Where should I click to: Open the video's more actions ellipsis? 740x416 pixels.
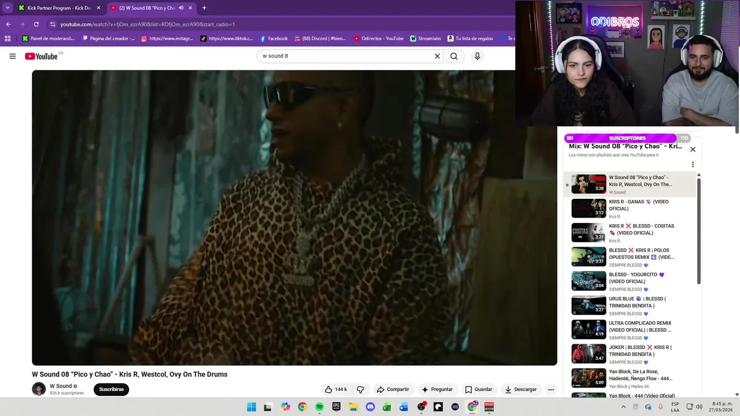pos(551,389)
